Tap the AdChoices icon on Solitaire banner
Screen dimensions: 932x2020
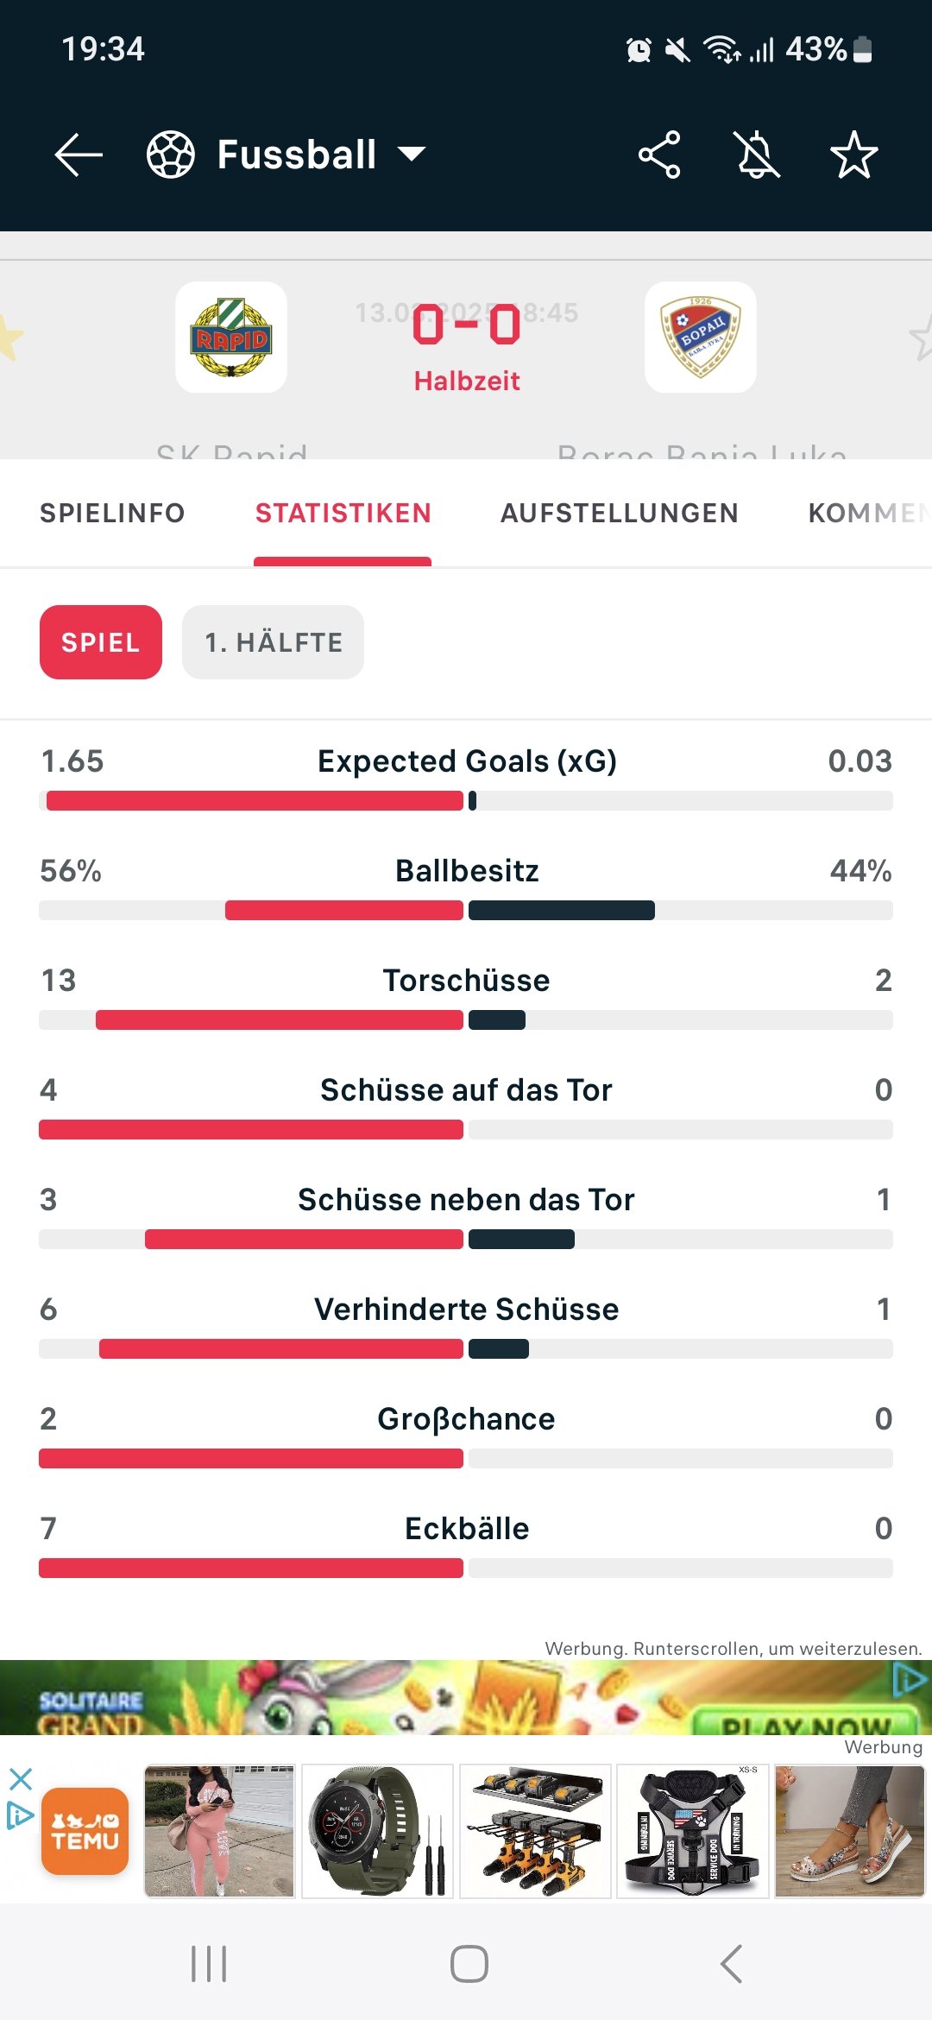click(910, 1681)
